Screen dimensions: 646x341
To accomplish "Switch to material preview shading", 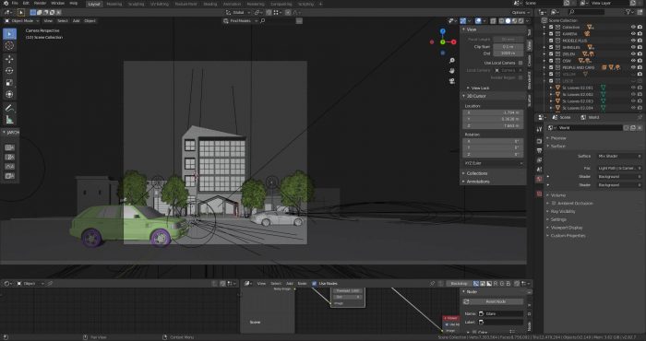I will (515, 20).
